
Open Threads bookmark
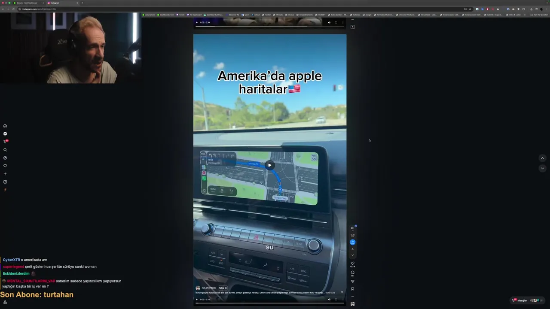point(278,15)
